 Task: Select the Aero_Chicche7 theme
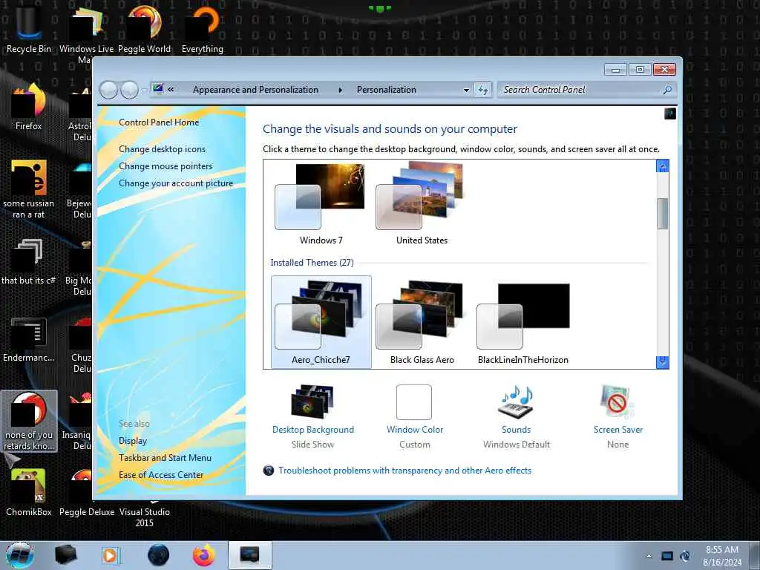pos(321,322)
